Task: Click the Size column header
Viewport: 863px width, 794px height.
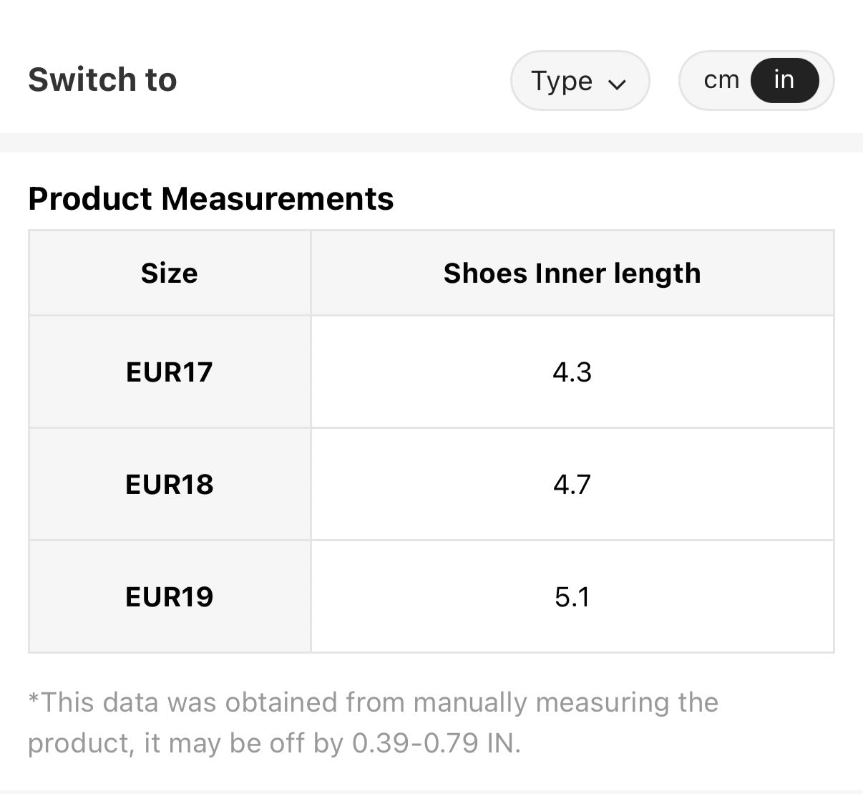Action: (x=169, y=273)
